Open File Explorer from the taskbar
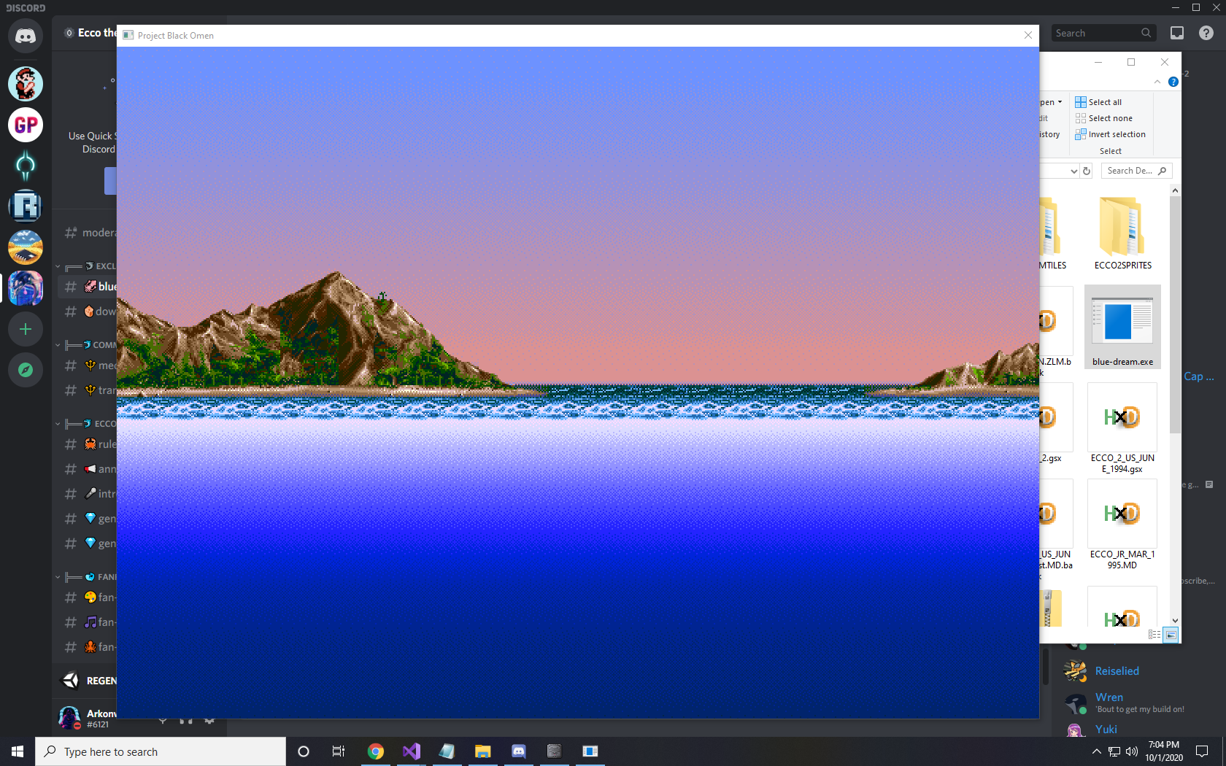 pyautogui.click(x=483, y=751)
